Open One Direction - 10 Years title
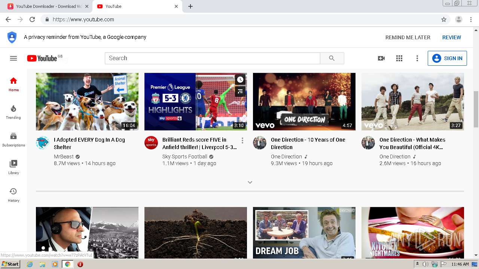The width and height of the screenshot is (479, 269). coord(308,143)
